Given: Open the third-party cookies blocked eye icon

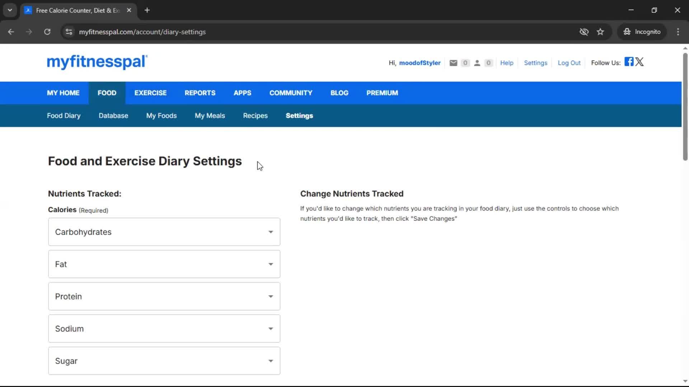Looking at the screenshot, I should pyautogui.click(x=584, y=32).
